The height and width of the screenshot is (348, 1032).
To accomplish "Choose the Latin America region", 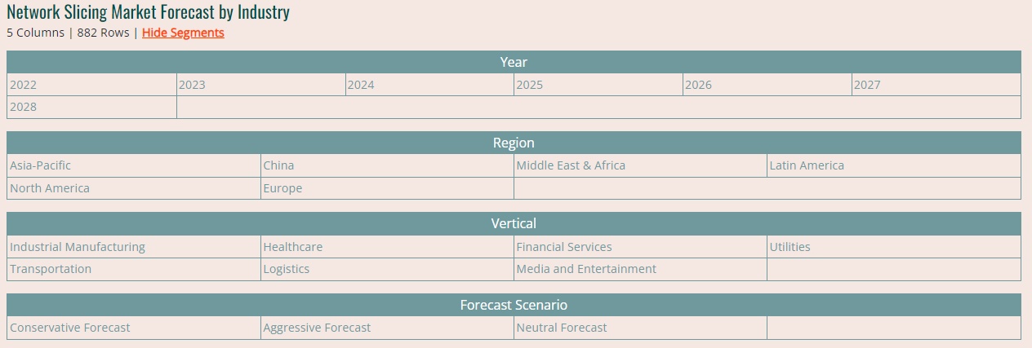I will coord(807,165).
